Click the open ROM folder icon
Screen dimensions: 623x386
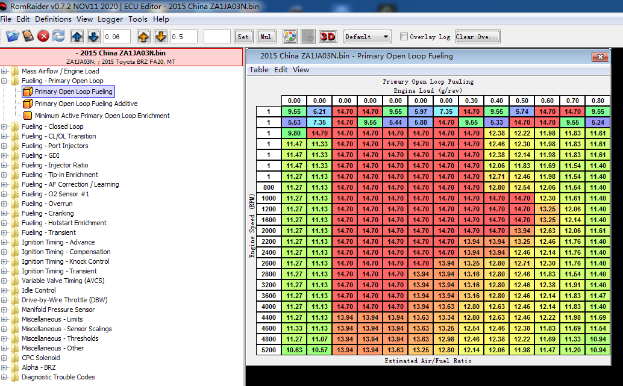[13, 37]
